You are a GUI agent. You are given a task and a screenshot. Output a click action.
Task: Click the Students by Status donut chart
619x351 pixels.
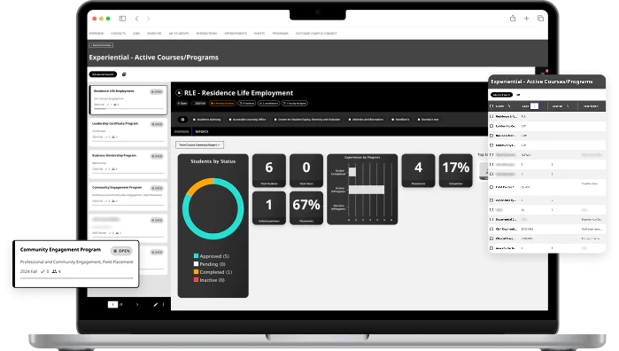(213, 208)
